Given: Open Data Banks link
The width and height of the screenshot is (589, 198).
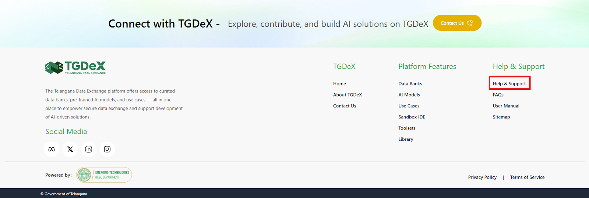Looking at the screenshot, I should click(x=410, y=84).
